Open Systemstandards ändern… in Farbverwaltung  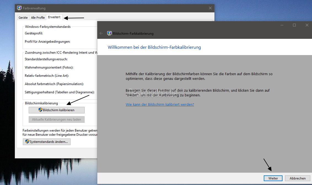point(47,142)
